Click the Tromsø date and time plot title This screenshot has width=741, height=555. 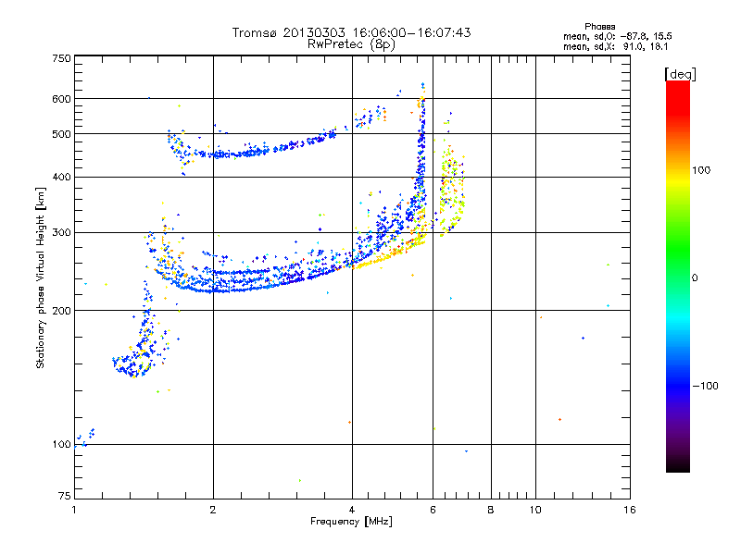(x=352, y=32)
